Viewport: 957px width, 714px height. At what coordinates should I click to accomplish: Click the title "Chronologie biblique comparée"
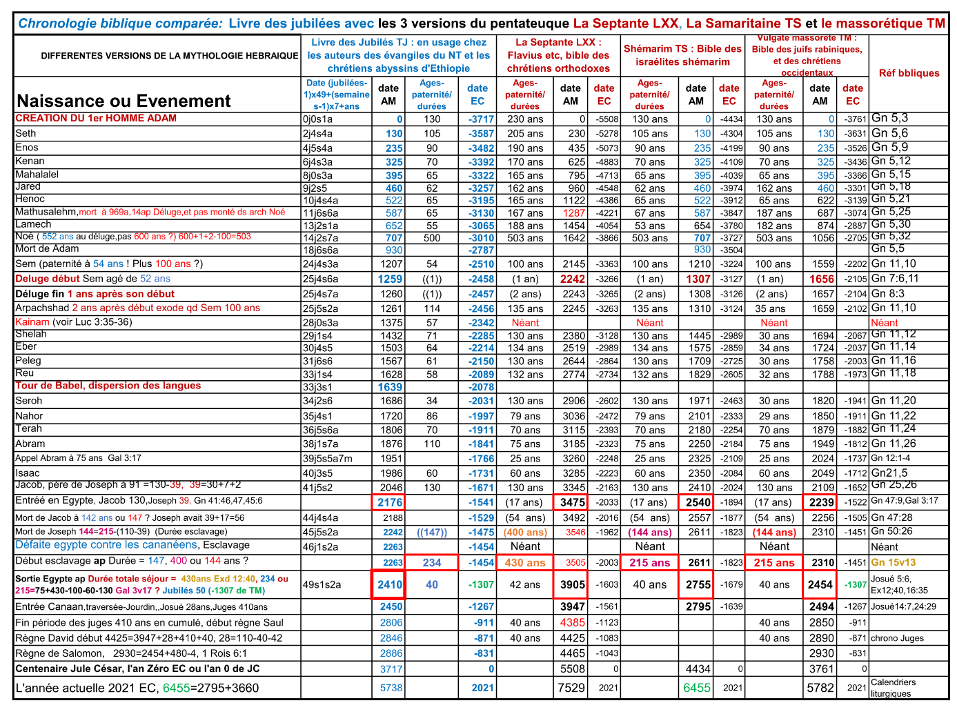[x=121, y=23]
